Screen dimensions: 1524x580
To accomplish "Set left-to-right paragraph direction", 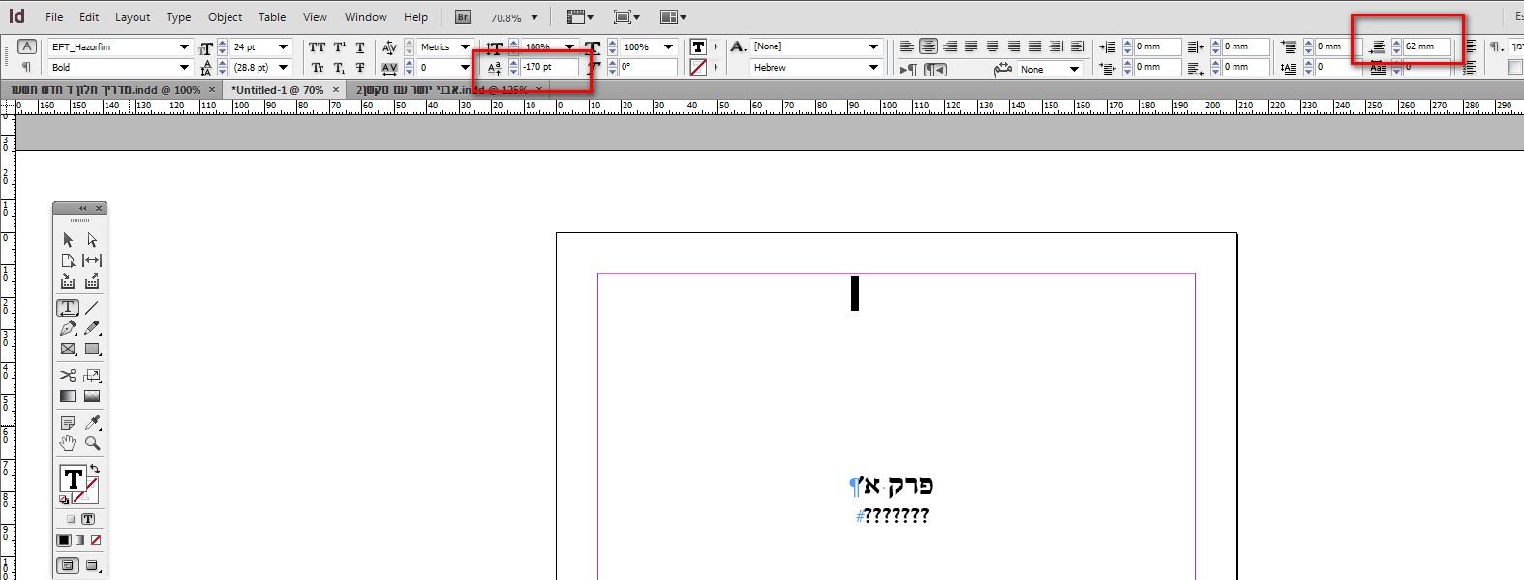I will point(908,69).
